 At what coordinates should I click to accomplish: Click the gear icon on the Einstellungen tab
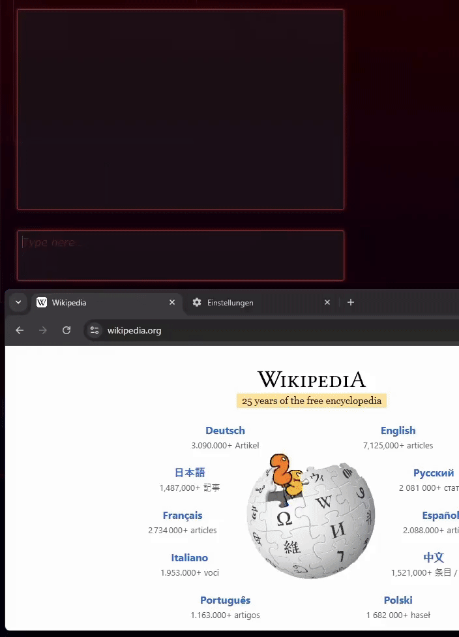[x=197, y=302]
